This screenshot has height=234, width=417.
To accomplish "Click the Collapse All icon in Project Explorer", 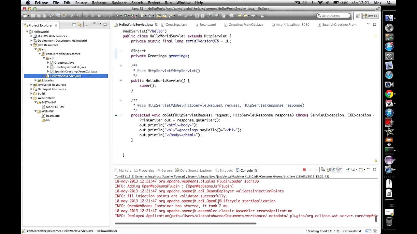I will point(74,25).
